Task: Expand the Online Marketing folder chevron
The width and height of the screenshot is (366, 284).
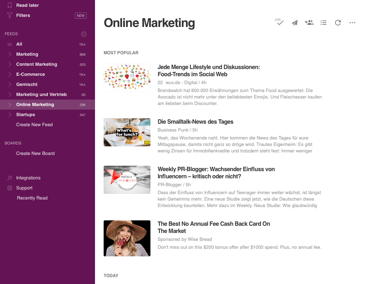Action: click(x=10, y=105)
